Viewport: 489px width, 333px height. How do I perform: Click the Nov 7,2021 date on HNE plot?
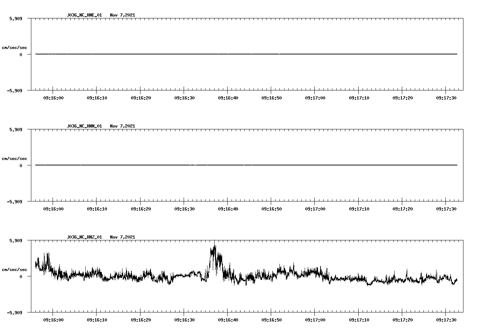(x=122, y=15)
